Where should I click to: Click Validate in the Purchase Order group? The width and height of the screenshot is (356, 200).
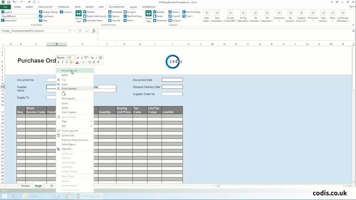pos(89,12)
